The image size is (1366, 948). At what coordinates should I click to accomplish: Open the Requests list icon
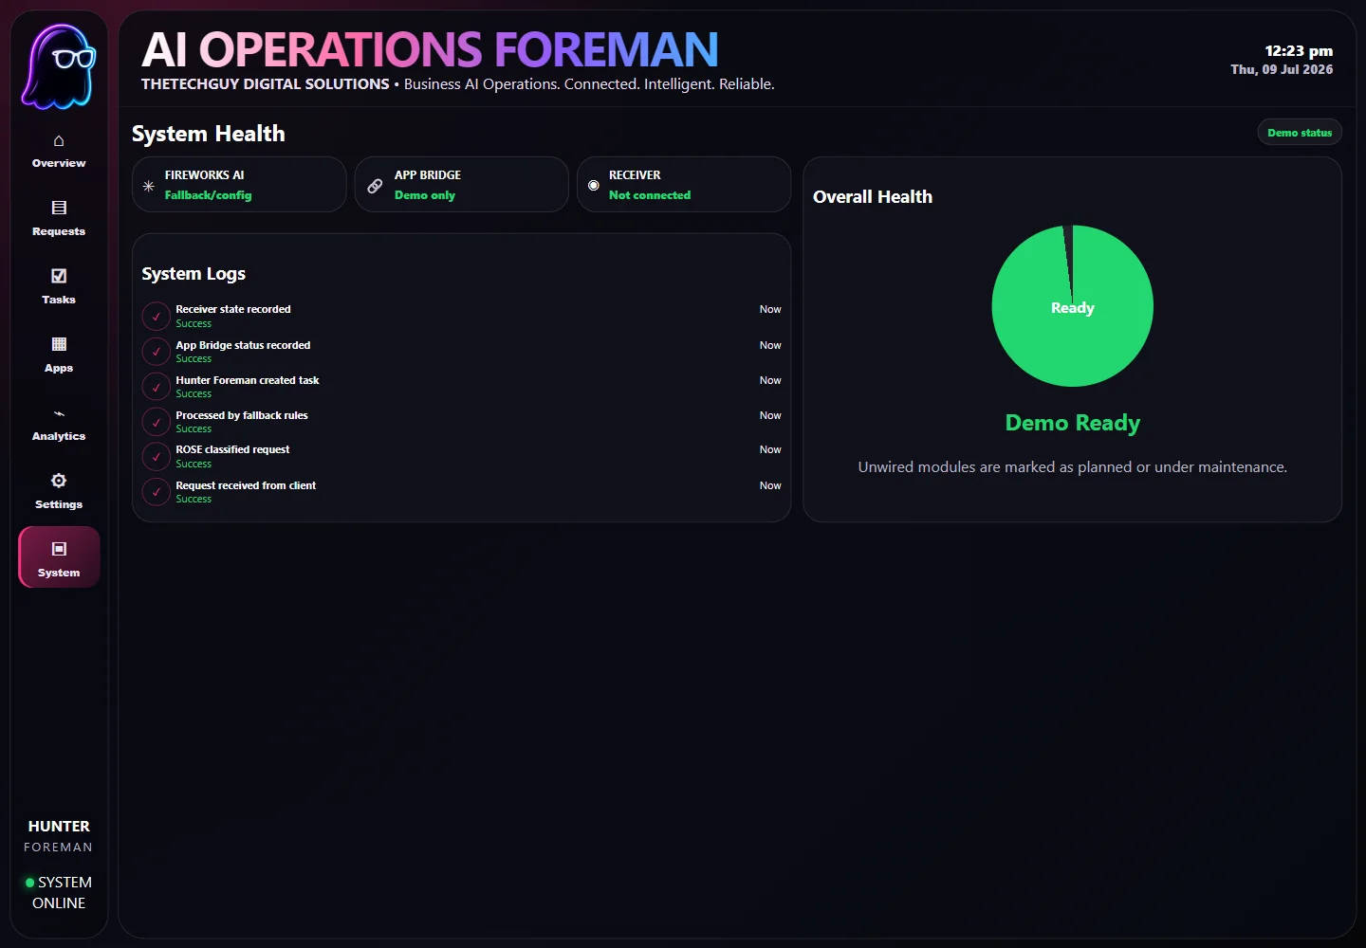[x=59, y=208]
